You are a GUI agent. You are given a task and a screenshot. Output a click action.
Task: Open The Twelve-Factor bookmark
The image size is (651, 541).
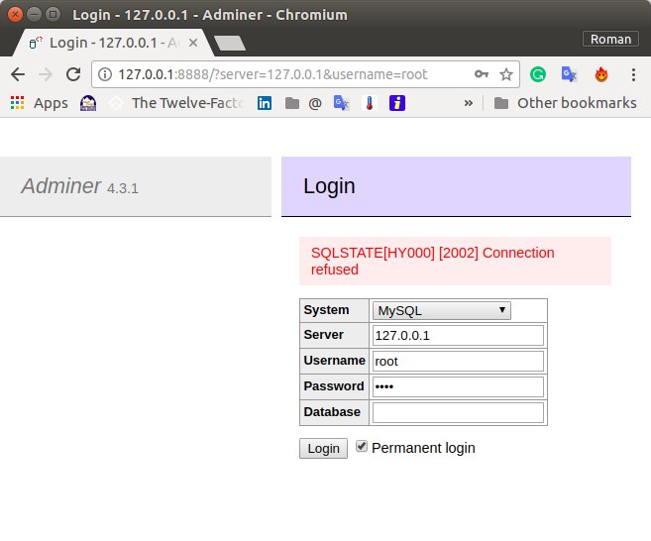(177, 103)
